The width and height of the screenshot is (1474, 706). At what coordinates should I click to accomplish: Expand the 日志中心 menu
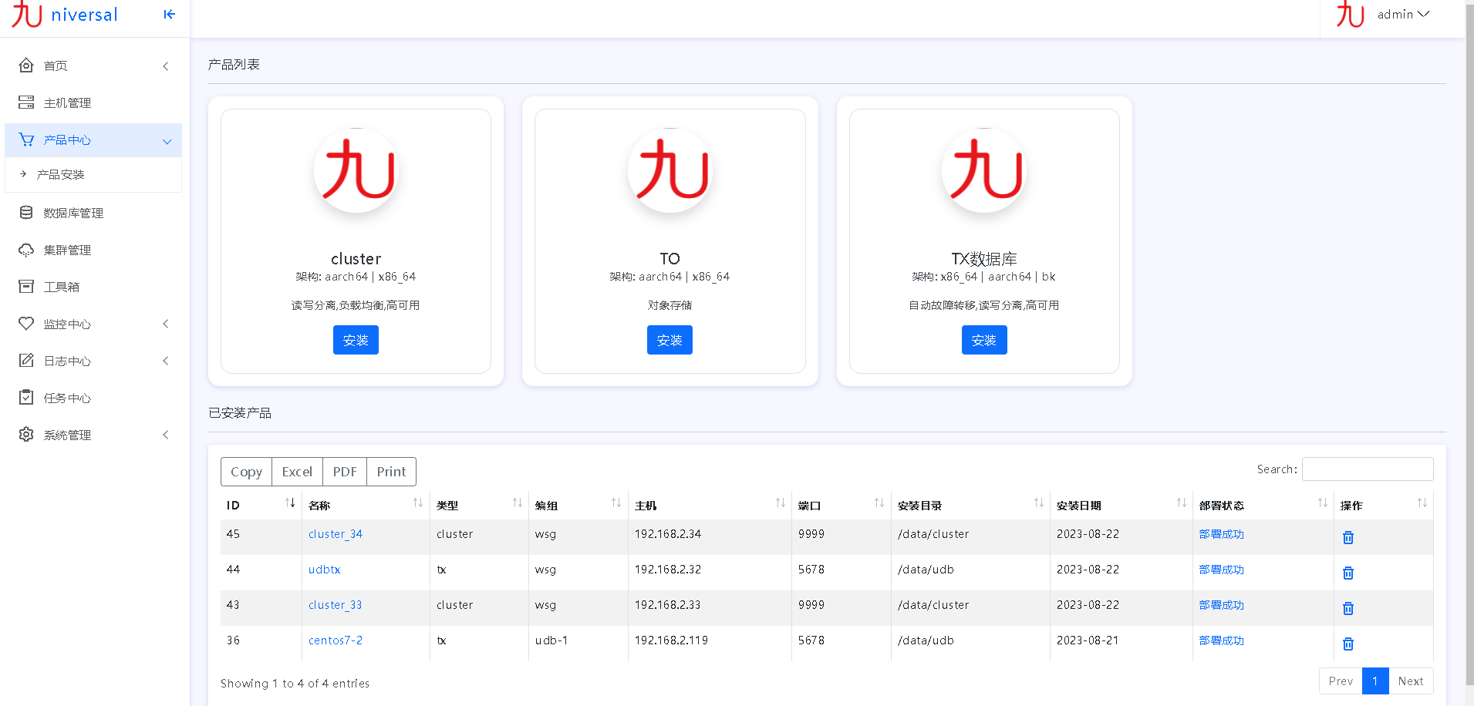coord(165,360)
